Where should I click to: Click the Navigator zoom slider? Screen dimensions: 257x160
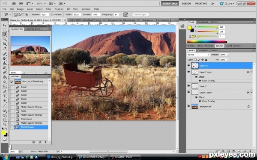35,73
